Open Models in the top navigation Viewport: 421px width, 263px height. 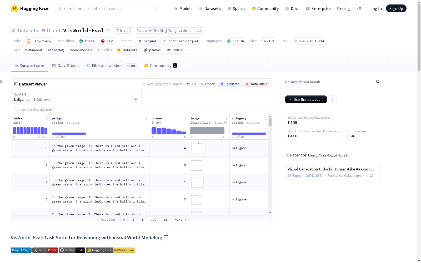(x=183, y=8)
